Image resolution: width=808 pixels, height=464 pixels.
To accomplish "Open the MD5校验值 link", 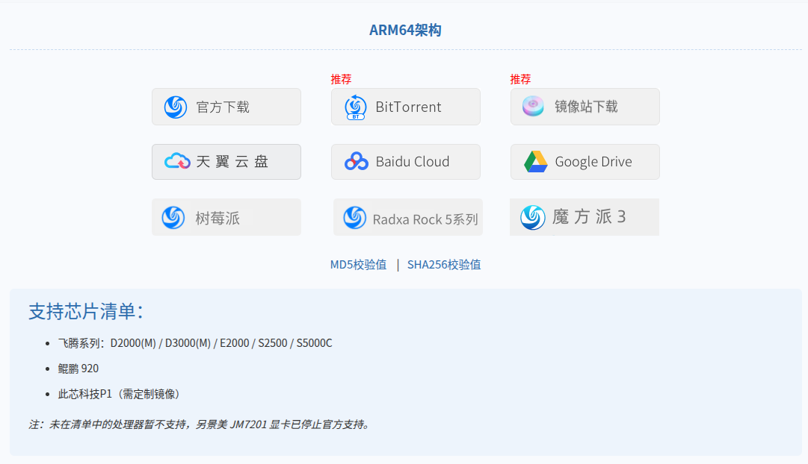I will click(x=358, y=264).
